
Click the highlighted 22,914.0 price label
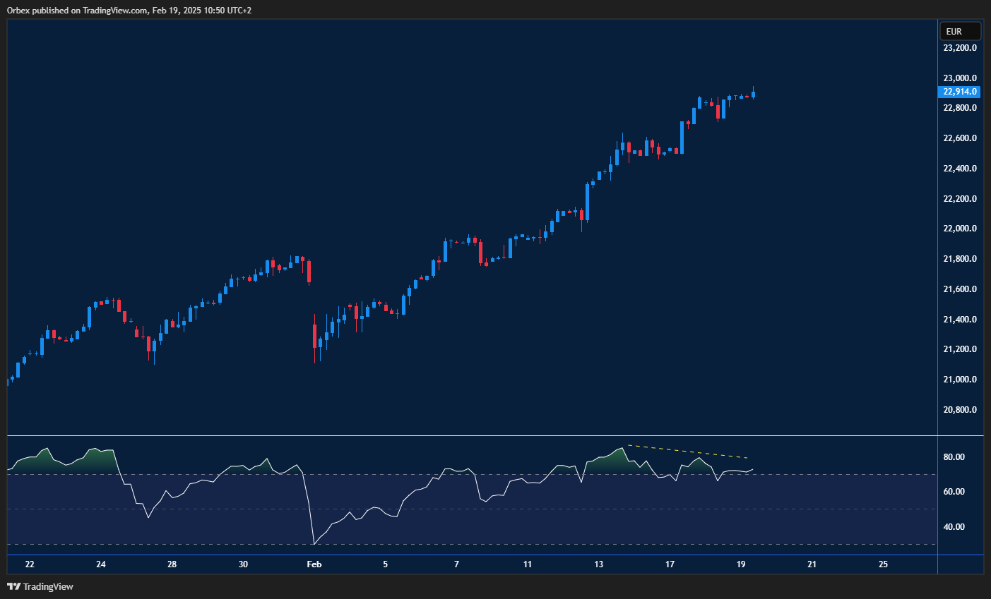pyautogui.click(x=959, y=92)
